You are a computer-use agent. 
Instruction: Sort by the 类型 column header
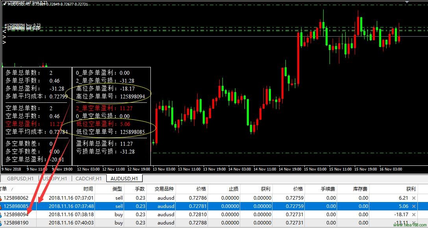[x=117, y=189]
